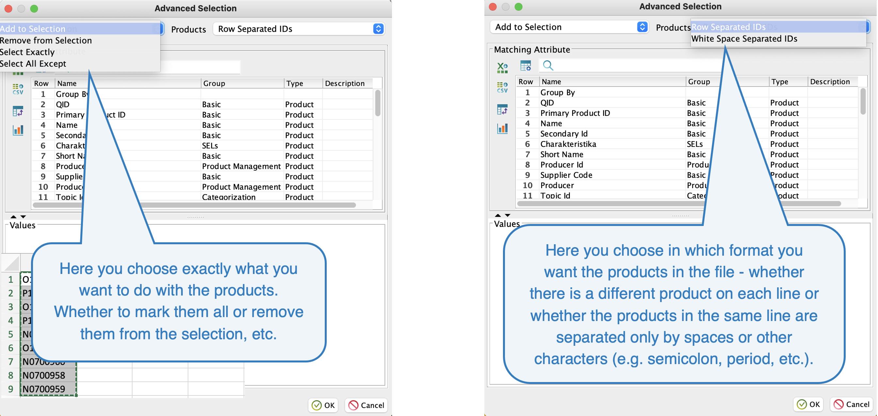Click the horizontal scrollbar of left window attribute table
The width and height of the screenshot is (878, 416).
tap(194, 205)
